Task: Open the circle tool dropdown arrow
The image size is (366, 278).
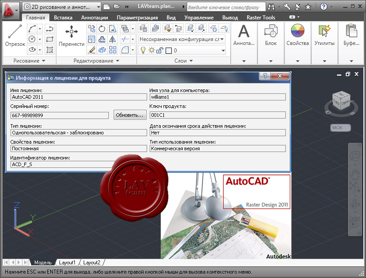Action: click(x=40, y=39)
